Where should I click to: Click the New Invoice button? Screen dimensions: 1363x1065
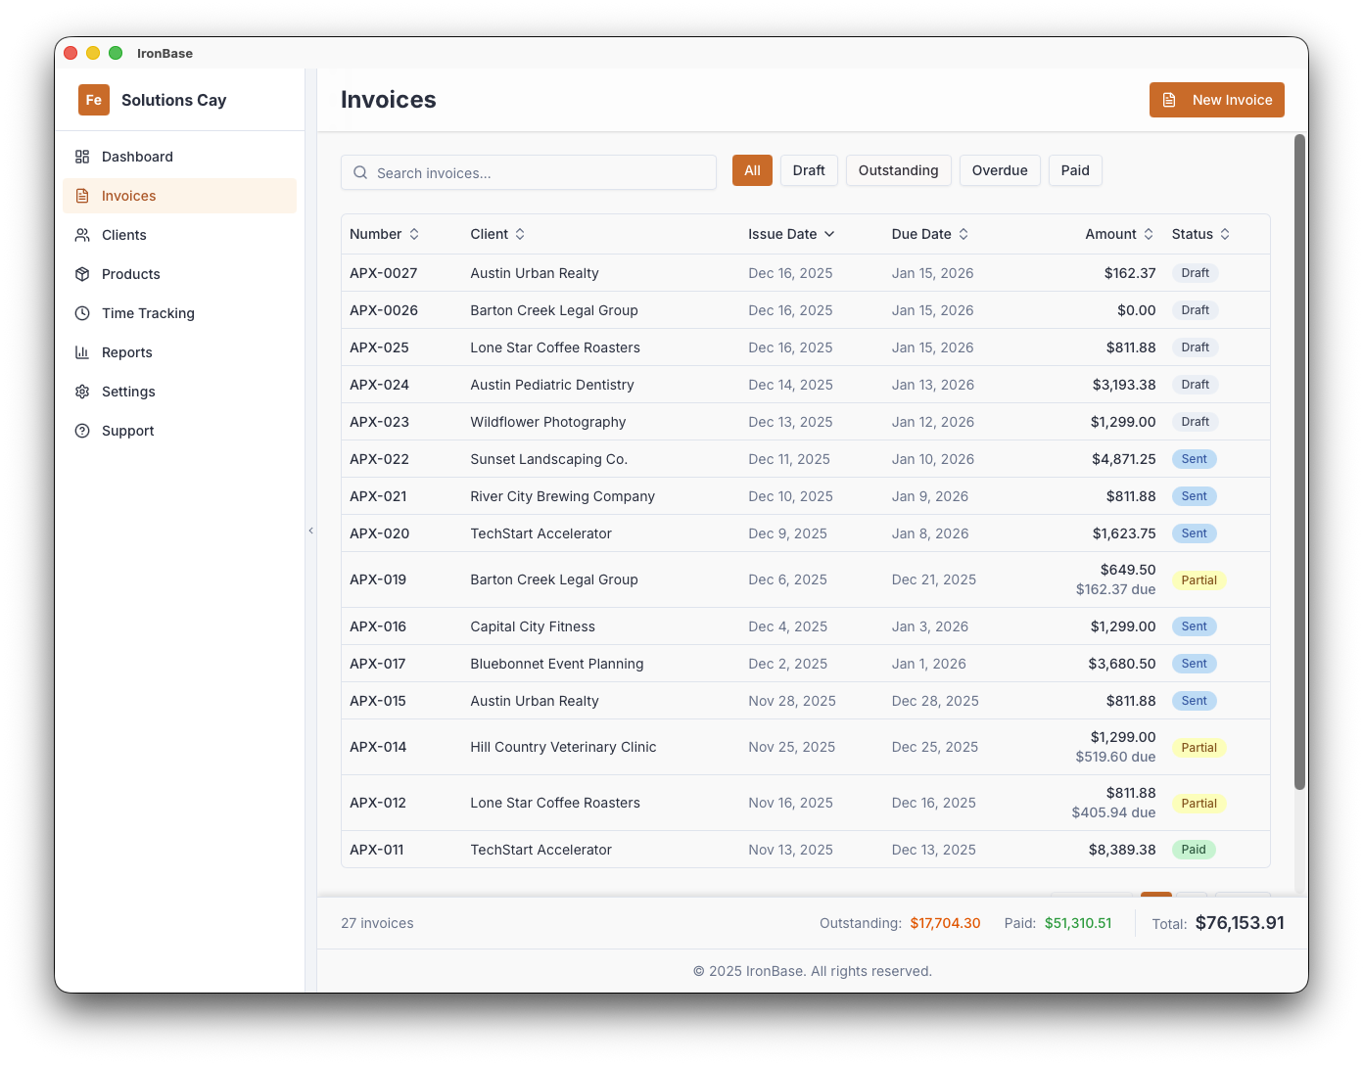tap(1216, 99)
